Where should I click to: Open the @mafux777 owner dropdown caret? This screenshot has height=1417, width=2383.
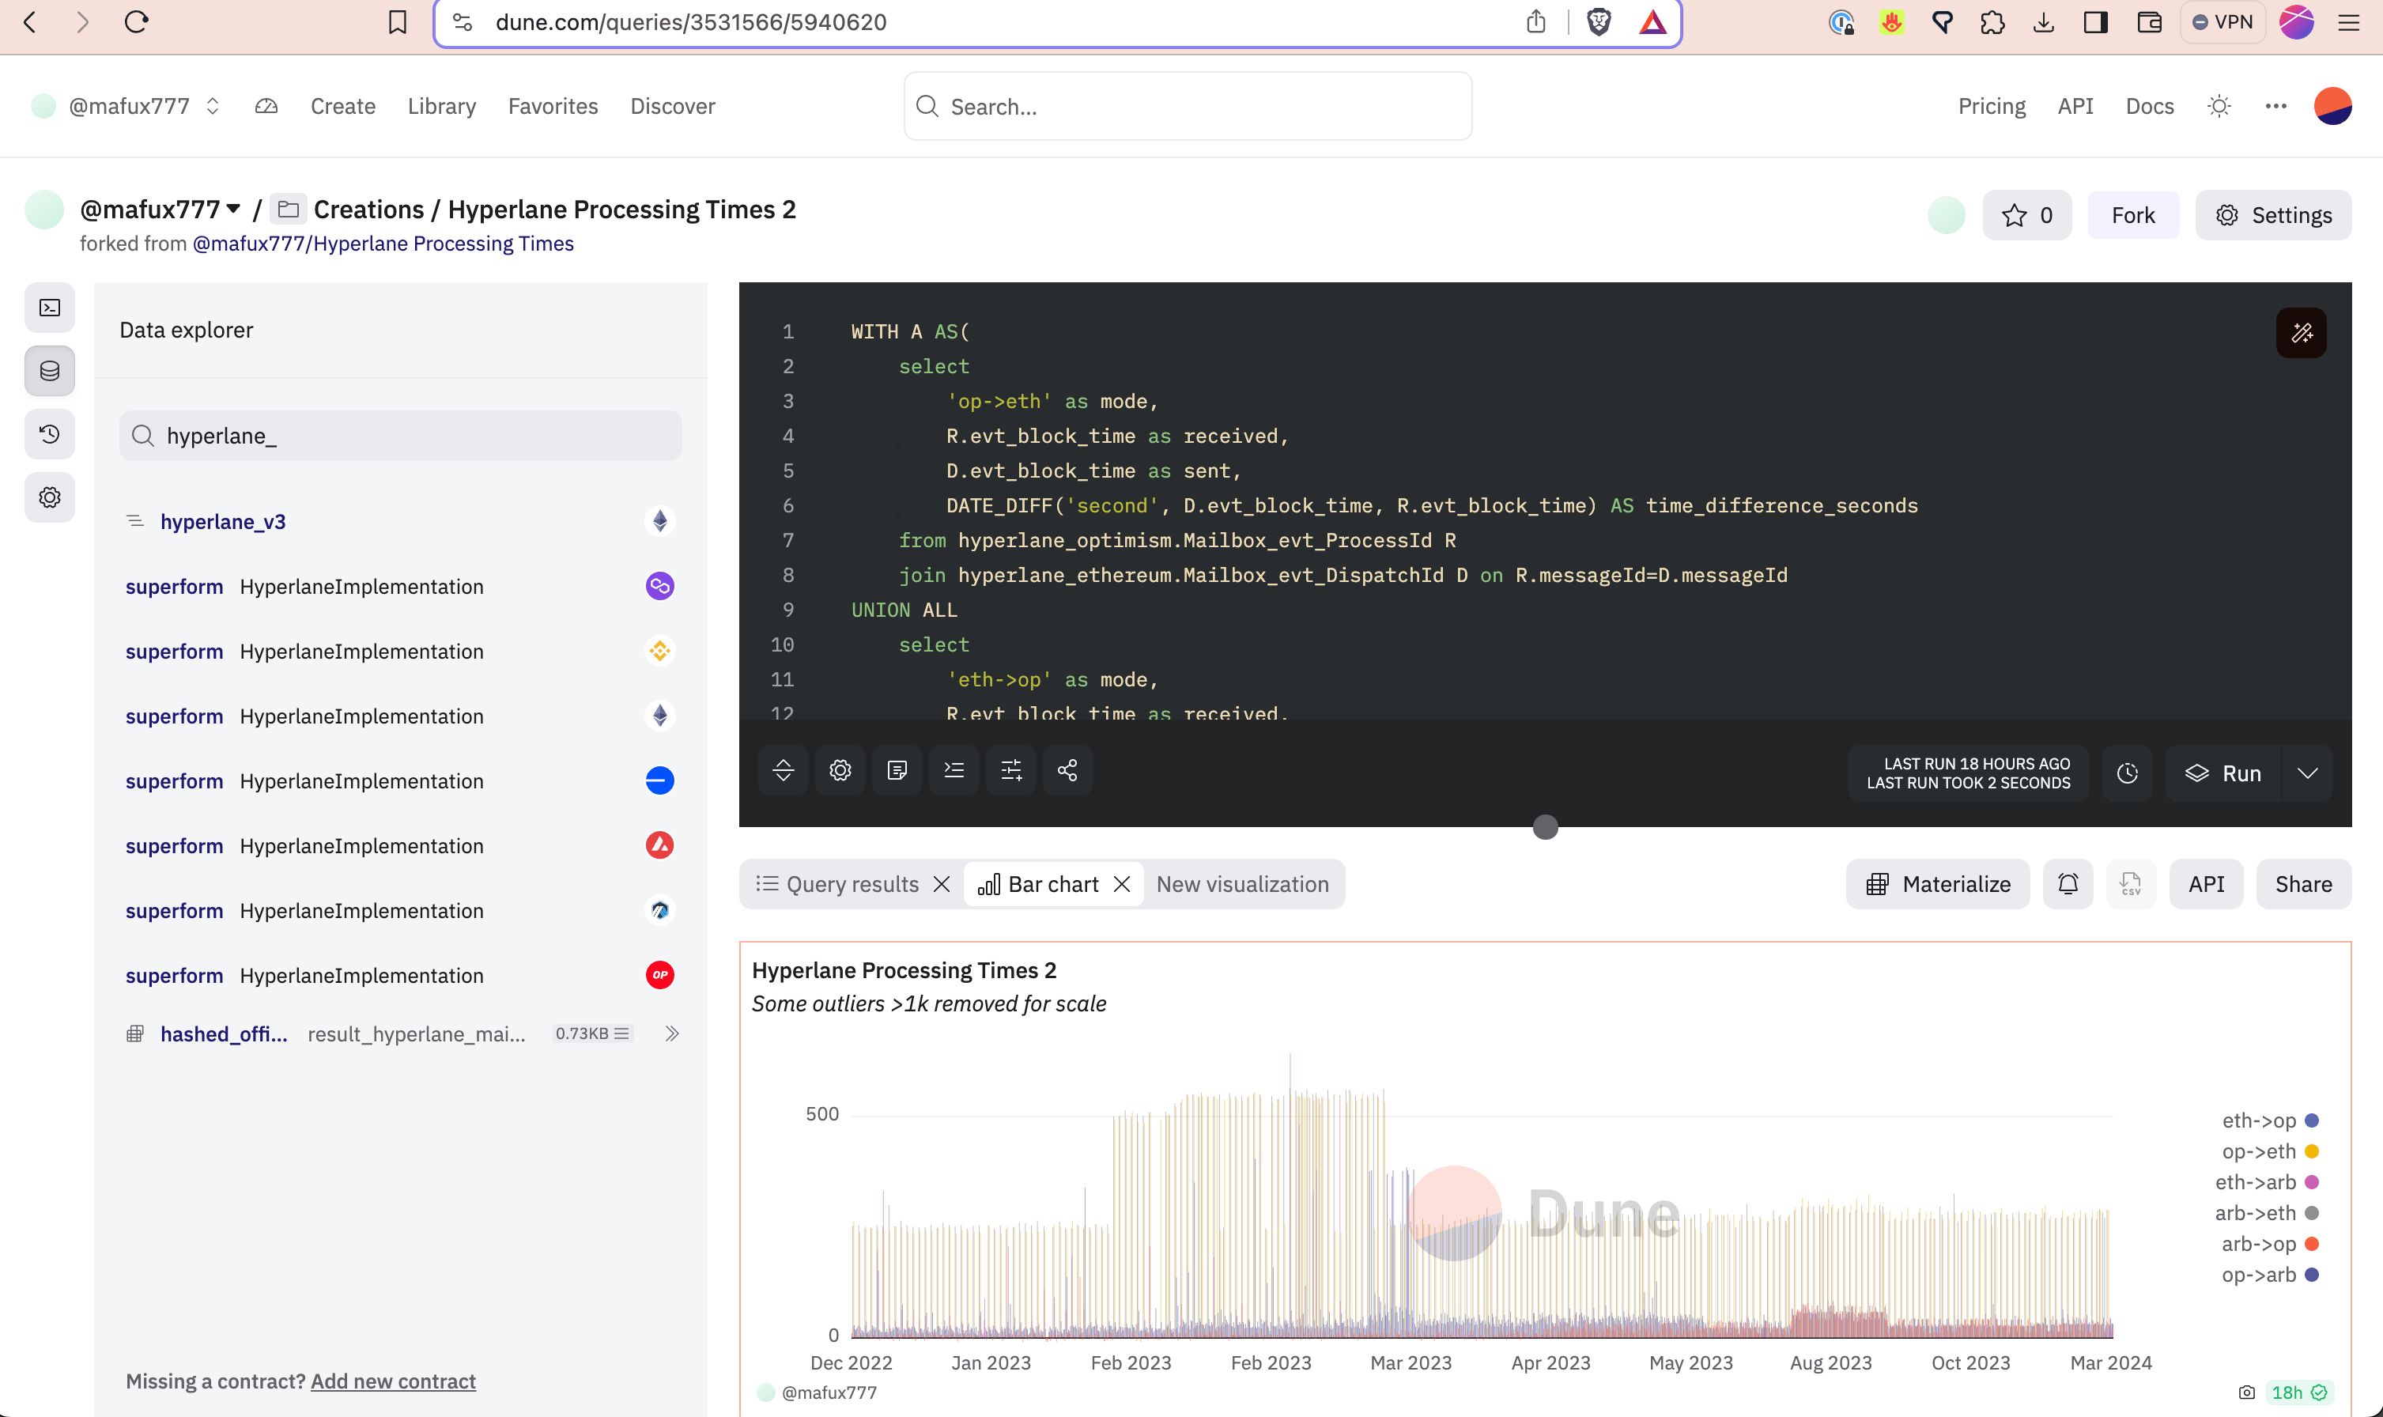click(x=233, y=209)
